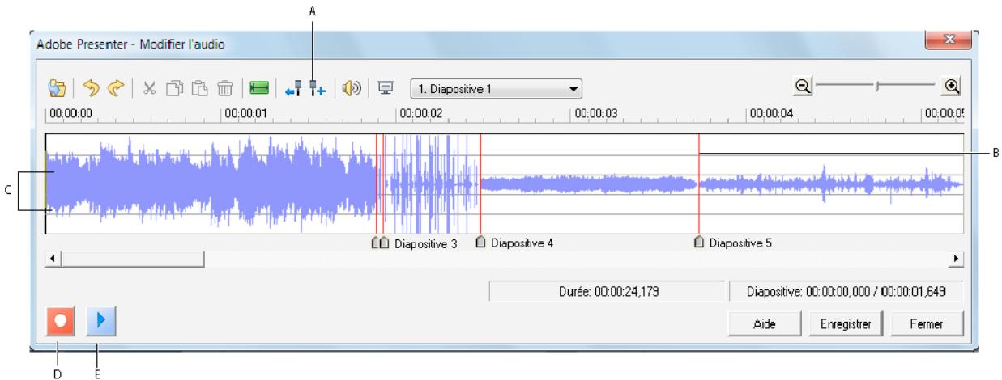Play audio with the blue play button
Viewport: 1002px width, 380px height.
(100, 322)
